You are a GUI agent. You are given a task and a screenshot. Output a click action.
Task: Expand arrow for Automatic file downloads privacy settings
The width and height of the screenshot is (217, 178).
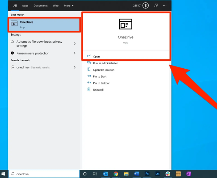click(x=75, y=44)
